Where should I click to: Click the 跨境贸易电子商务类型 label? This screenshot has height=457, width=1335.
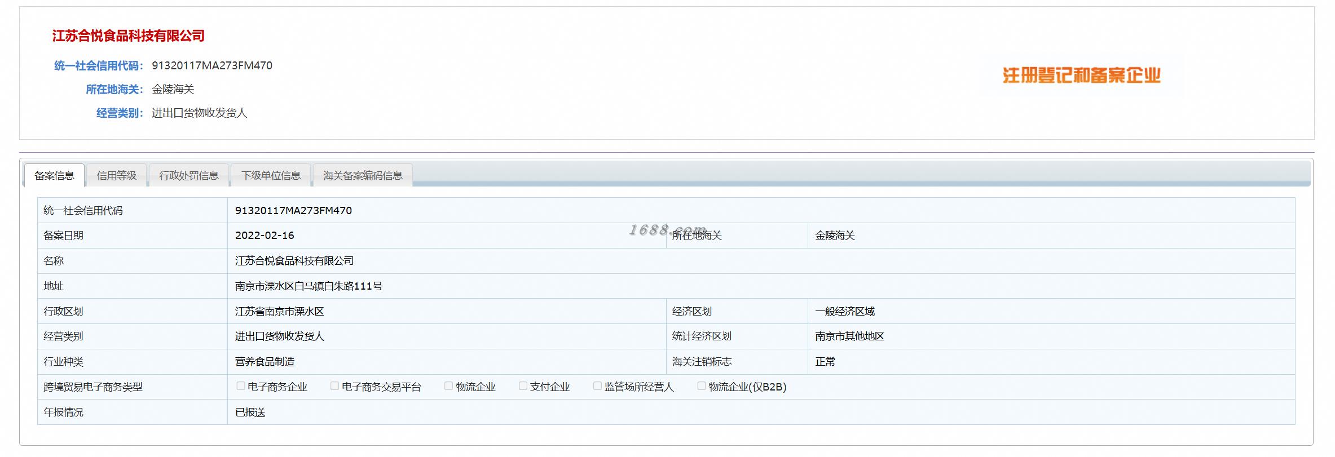coord(93,387)
